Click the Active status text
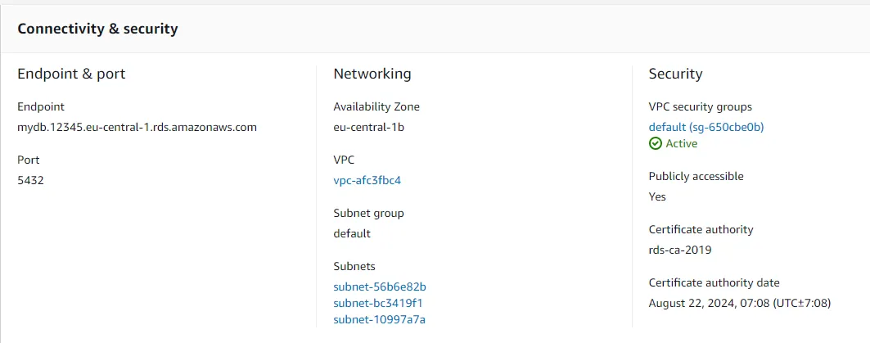 (681, 143)
